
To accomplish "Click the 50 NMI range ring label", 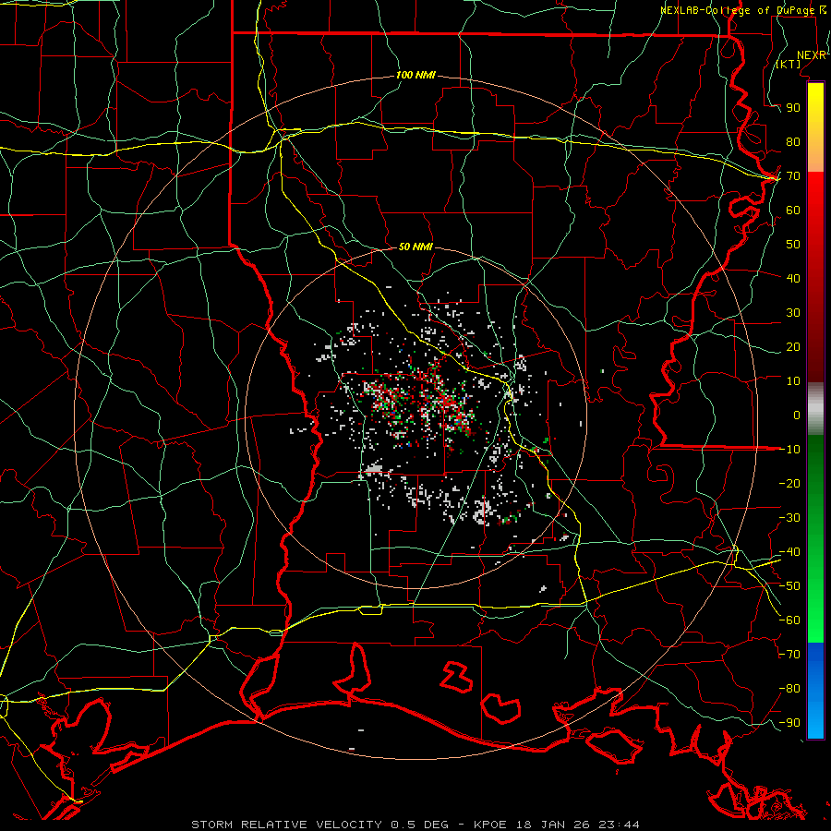I will click(x=415, y=247).
